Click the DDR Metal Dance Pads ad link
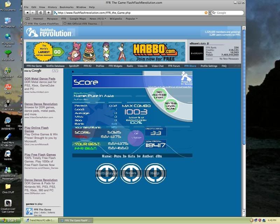 40,79
